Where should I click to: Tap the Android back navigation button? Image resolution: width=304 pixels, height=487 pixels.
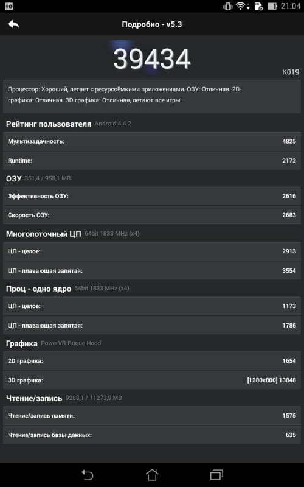(x=88, y=475)
